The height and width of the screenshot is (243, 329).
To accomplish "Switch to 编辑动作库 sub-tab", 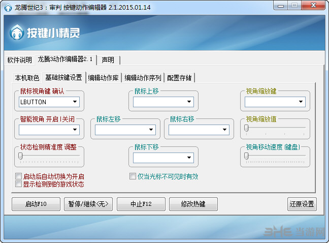I will [103, 78].
